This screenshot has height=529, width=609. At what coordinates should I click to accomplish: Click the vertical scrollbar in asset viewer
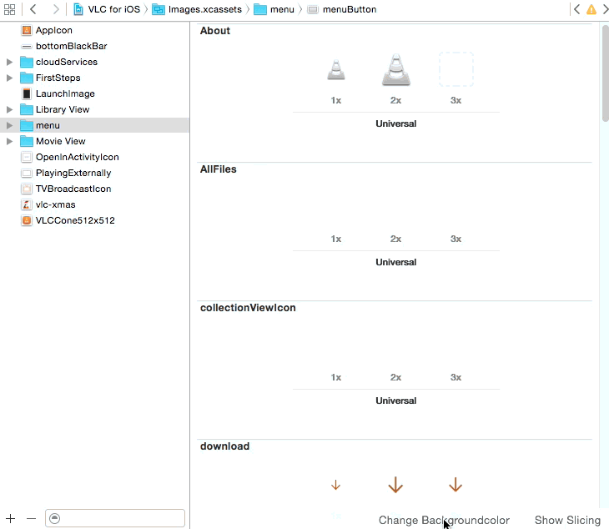coord(605,73)
